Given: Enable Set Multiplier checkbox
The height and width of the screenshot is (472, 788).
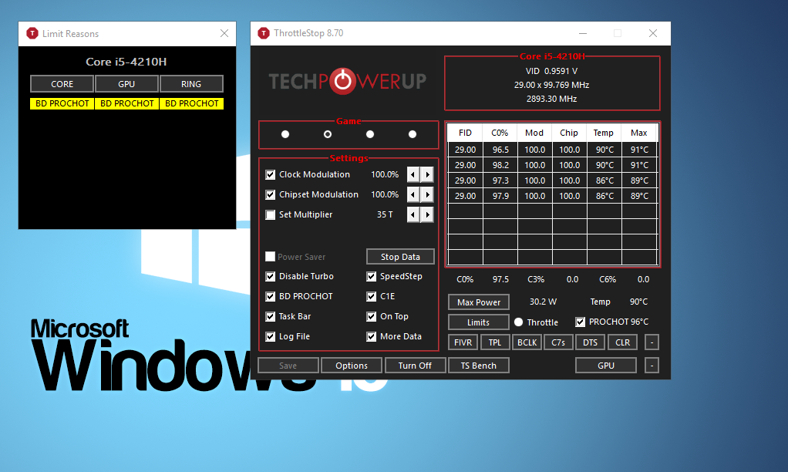Looking at the screenshot, I should coord(271,214).
